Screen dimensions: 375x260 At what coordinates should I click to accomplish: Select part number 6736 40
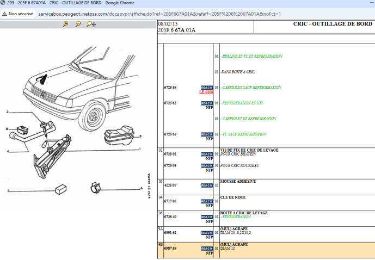[x=170, y=216]
